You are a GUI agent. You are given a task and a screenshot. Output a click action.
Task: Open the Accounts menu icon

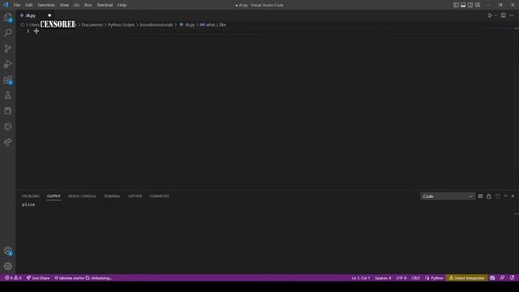[7, 251]
